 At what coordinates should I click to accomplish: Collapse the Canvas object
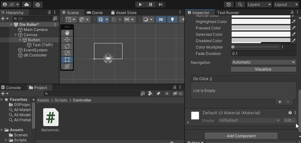click(x=16, y=35)
